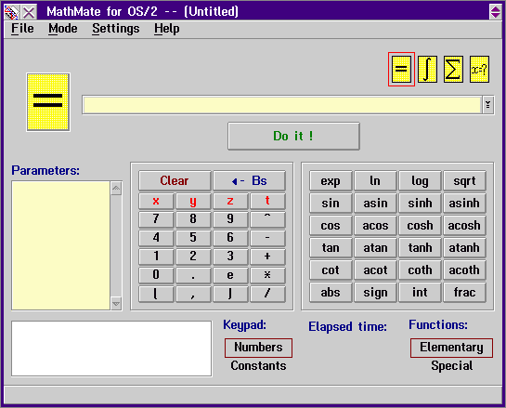Expand the expression history dropdown arrow
This screenshot has height=408, width=506.
[x=487, y=105]
